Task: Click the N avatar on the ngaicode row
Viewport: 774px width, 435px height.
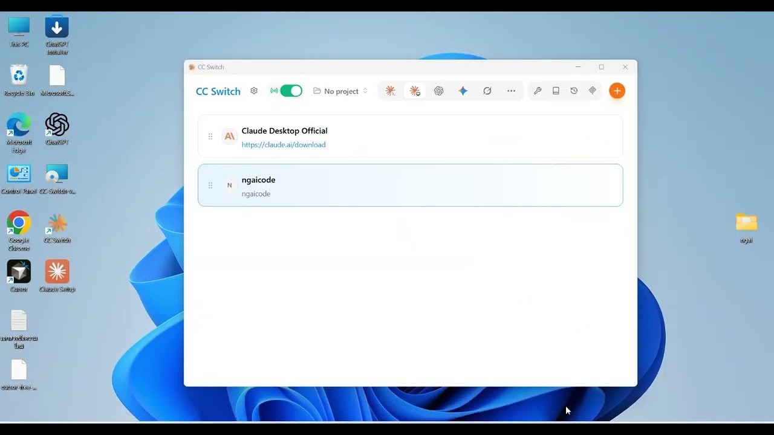Action: [229, 185]
